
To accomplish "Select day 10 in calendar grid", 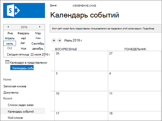I will (81, 101).
